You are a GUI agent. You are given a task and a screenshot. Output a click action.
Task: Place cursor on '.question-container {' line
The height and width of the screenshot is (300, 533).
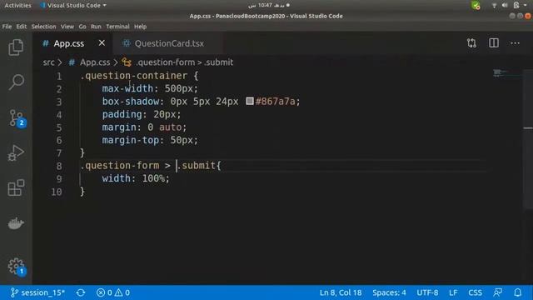[x=139, y=76]
